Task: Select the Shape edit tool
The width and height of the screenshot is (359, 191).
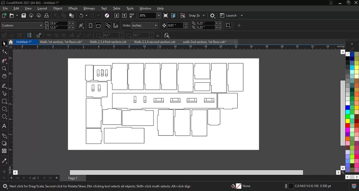Action: pyautogui.click(x=4, y=52)
